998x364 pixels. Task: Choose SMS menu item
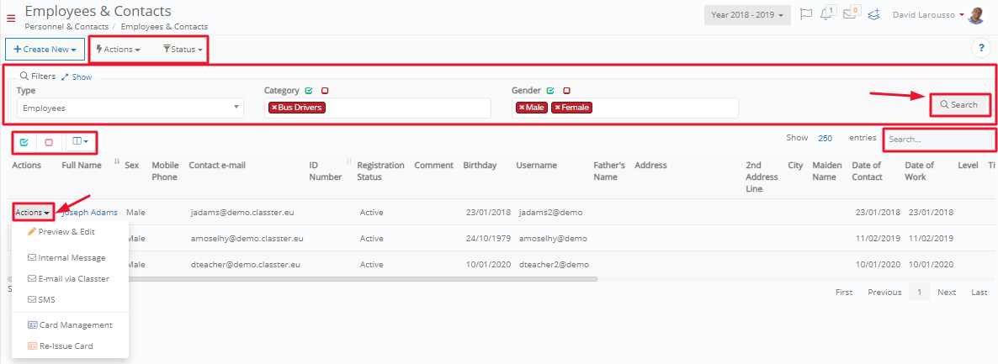click(x=41, y=299)
